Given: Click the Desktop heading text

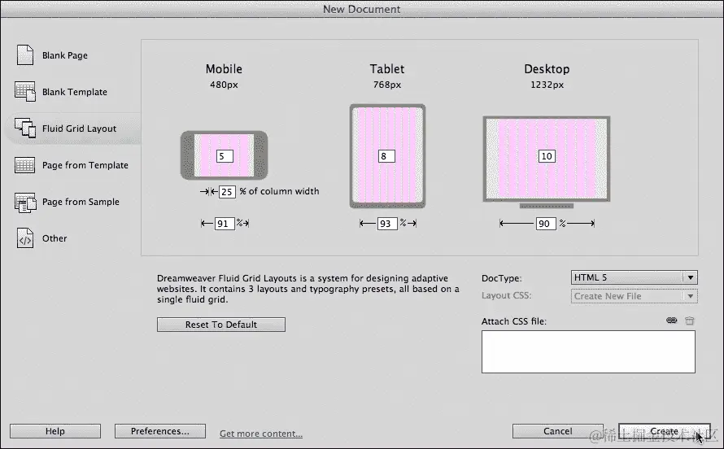Looking at the screenshot, I should tap(547, 69).
